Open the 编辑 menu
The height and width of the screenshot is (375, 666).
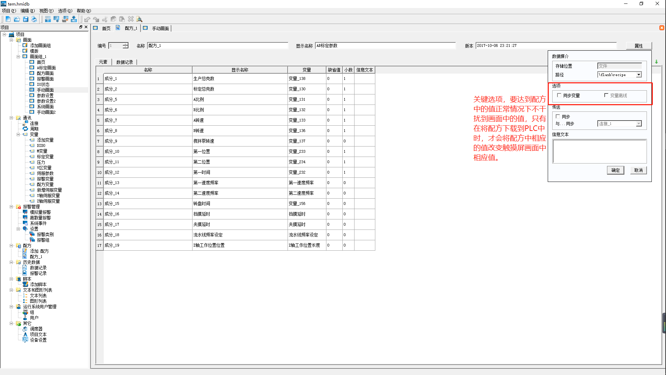27,11
